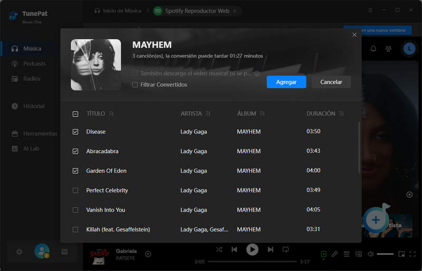Toggle shuffle in the player bar
This screenshot has width=422, height=271.
tap(219, 250)
